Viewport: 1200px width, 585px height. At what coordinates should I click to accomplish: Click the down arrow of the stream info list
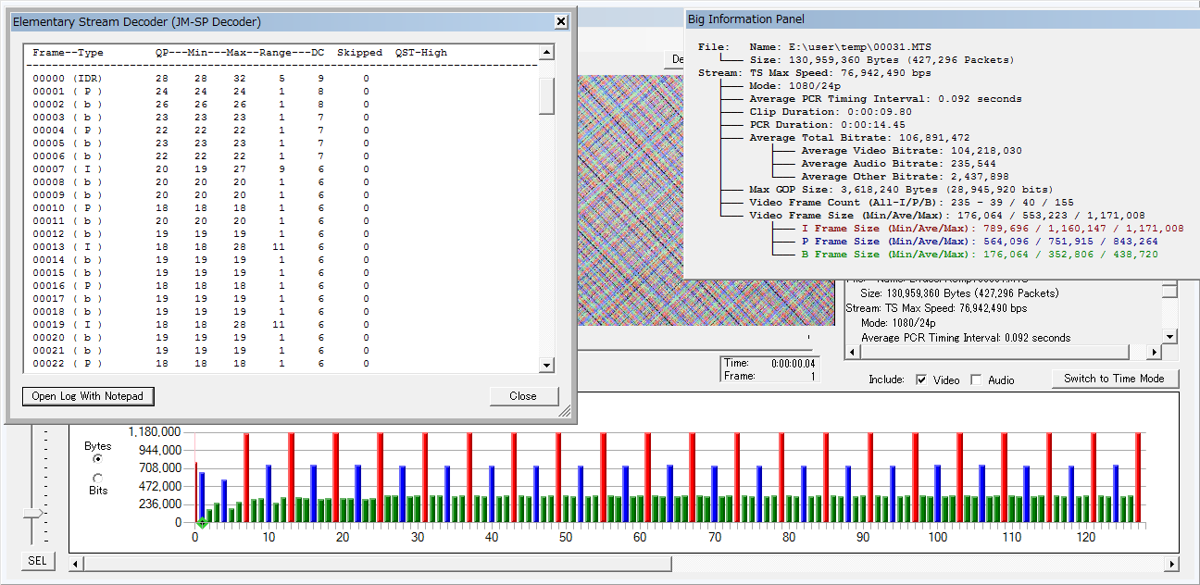point(1169,337)
